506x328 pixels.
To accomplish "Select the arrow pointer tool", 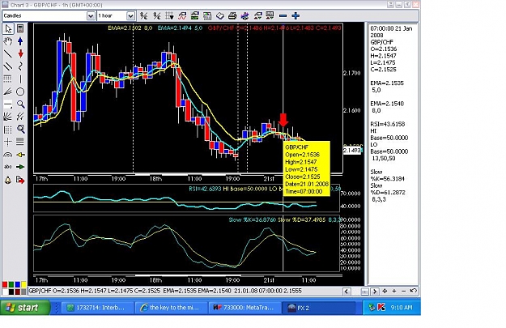I will tap(8, 28).
